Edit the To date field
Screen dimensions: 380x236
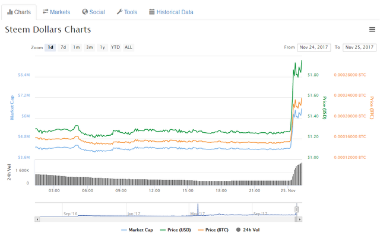click(x=359, y=47)
